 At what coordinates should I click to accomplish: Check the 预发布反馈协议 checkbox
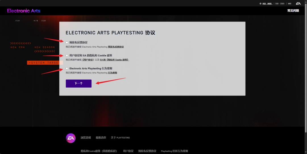tap(67, 43)
